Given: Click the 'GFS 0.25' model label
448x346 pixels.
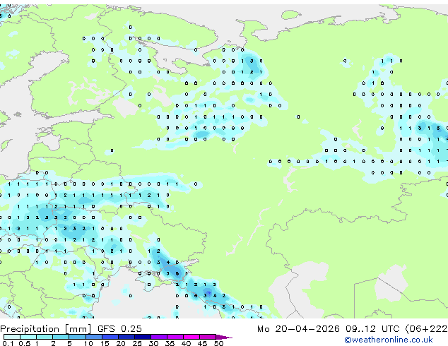Looking at the screenshot, I should (x=119, y=329).
